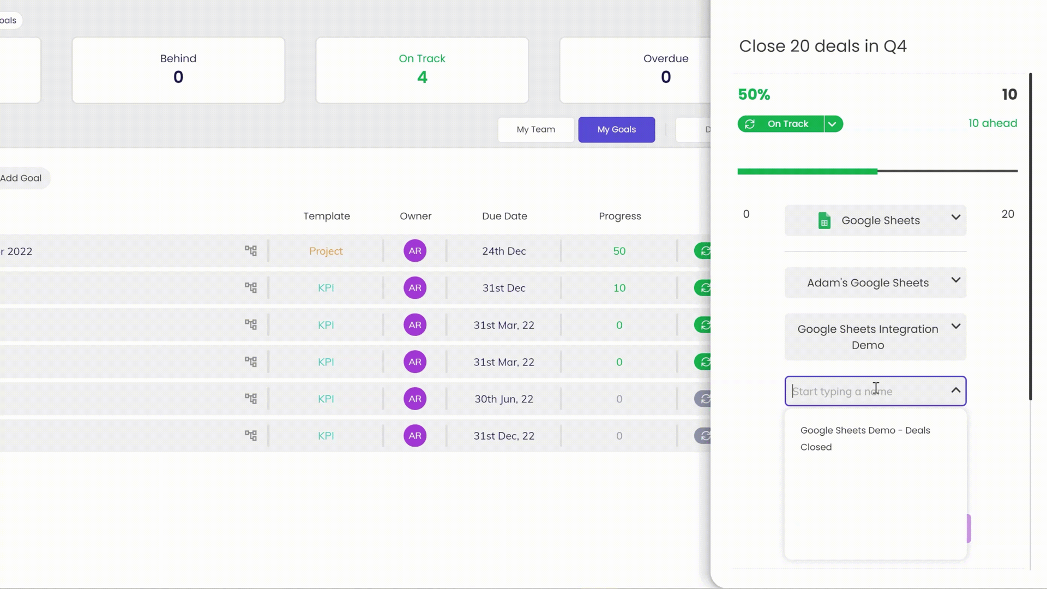
Task: Open hierarchy icon on the 30th Jun KPI row
Action: (250, 399)
